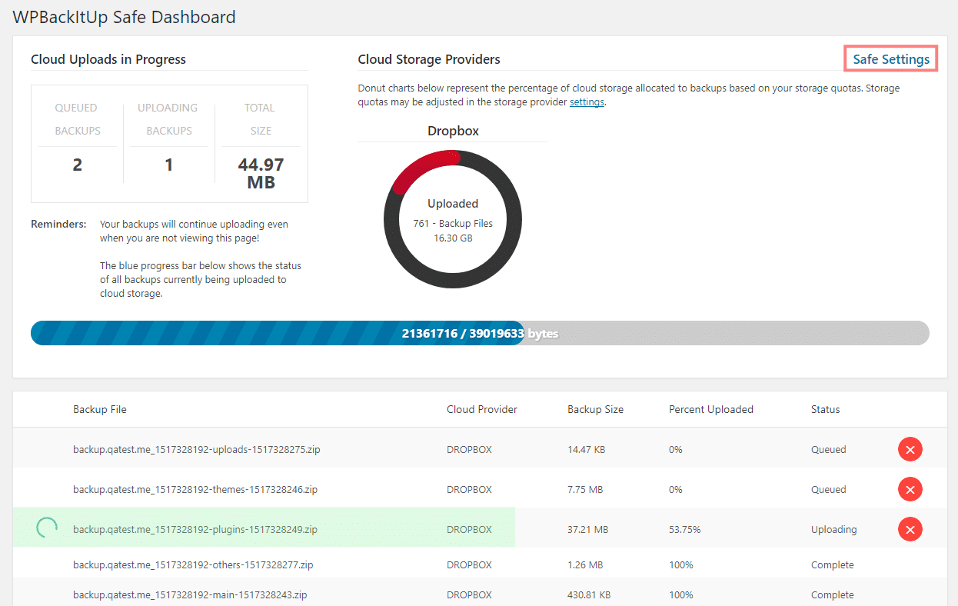Click the Queued Backups count 2
The image size is (958, 606).
pos(77,165)
